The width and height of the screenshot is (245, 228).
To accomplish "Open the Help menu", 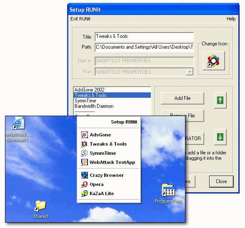I will coord(231,19).
